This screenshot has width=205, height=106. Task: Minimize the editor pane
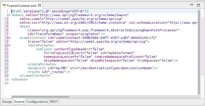pyautogui.click(x=192, y=5)
